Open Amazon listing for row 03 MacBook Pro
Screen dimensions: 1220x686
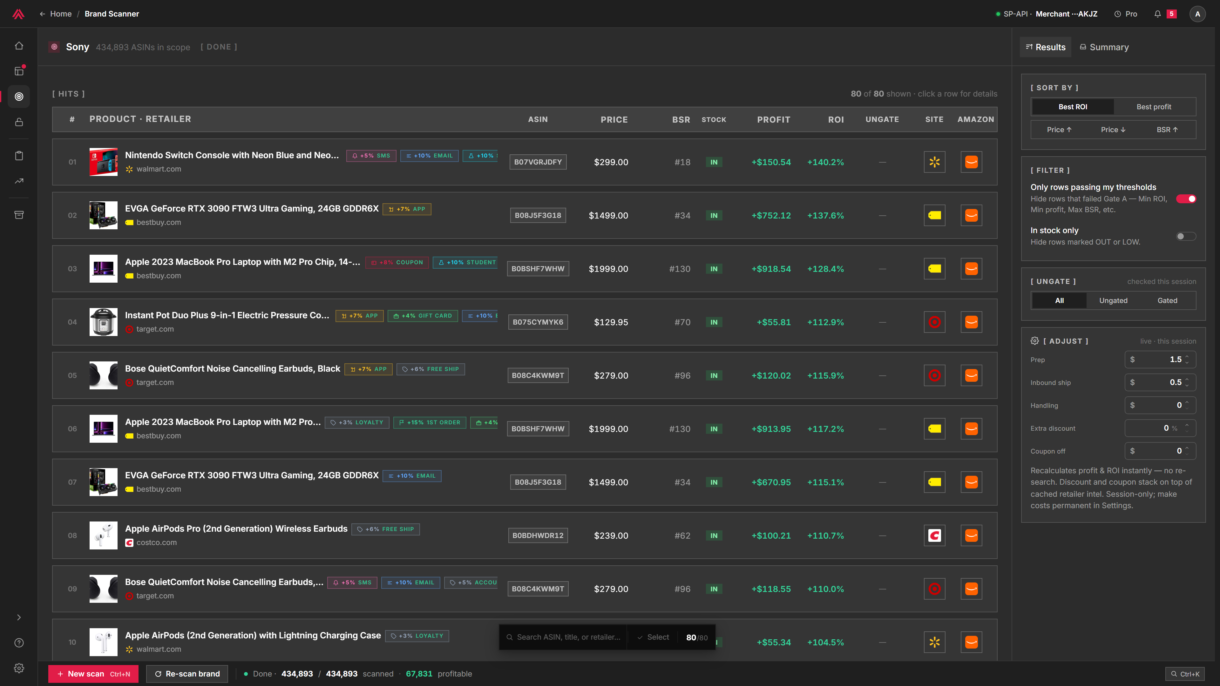coord(971,269)
